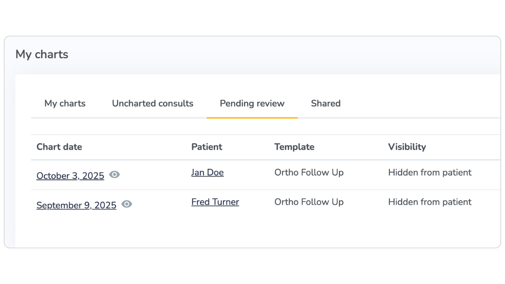The image size is (505, 284).
Task: Click the My charts page heading
Action: pos(42,54)
